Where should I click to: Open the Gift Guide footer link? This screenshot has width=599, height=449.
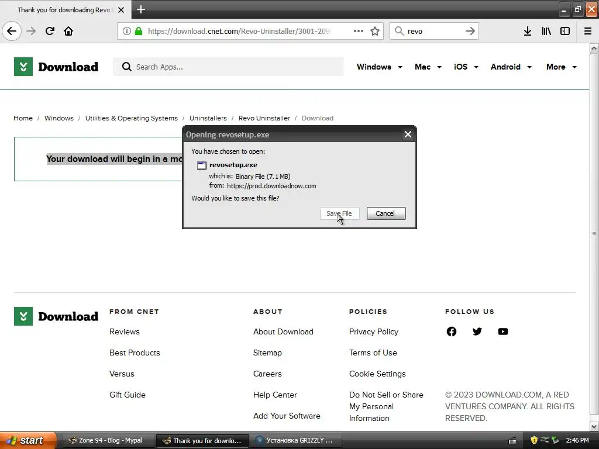128,395
